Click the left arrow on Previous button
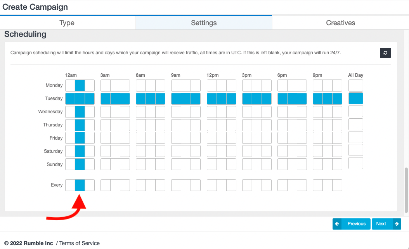The image size is (409, 249). 337,224
